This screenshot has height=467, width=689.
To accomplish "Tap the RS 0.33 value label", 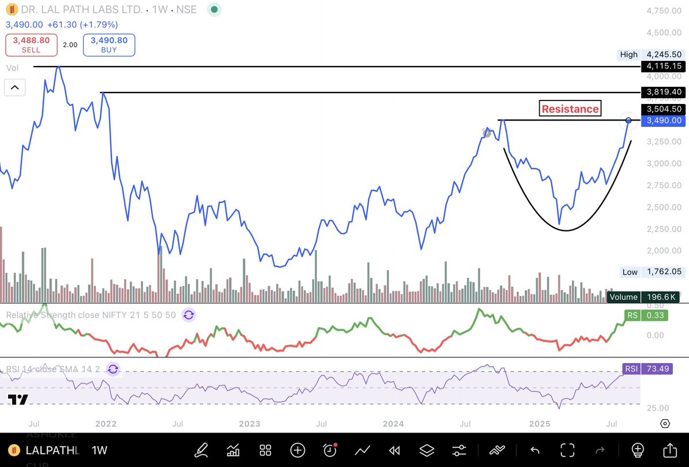I will point(646,315).
